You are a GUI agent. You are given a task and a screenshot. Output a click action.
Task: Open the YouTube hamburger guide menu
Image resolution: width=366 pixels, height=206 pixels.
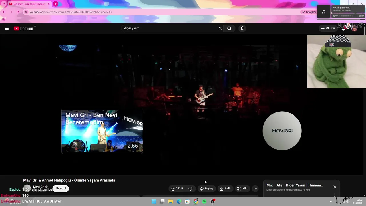(x=7, y=28)
